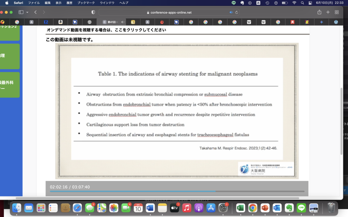348x217 pixels.
Task: Show the tab overview grid
Action: (337, 12)
